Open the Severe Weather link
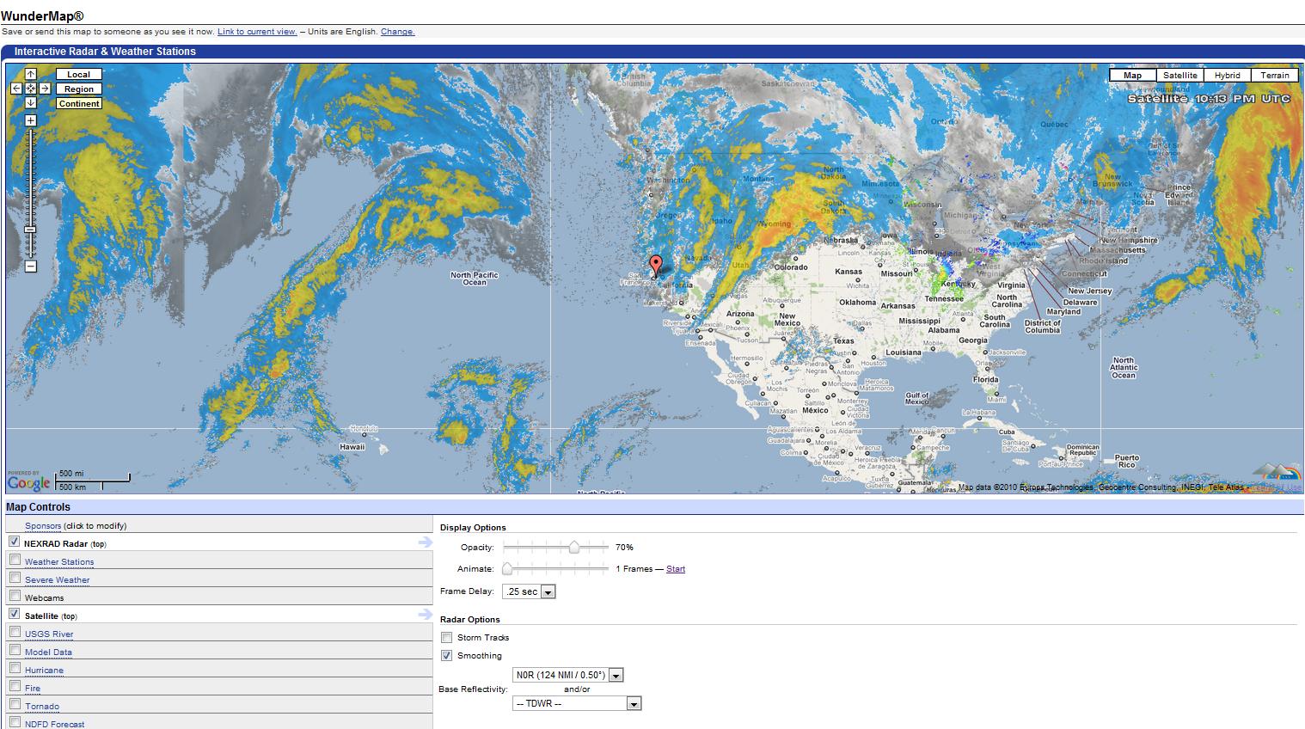Image resolution: width=1305 pixels, height=729 pixels. (57, 579)
